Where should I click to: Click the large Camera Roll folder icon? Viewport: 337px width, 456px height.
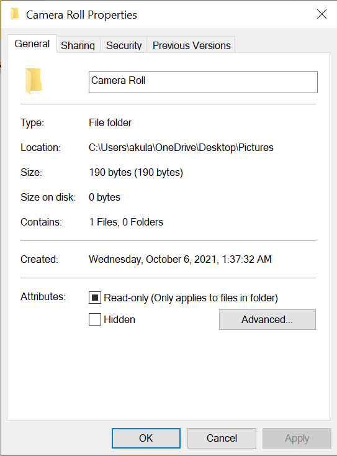[34, 81]
